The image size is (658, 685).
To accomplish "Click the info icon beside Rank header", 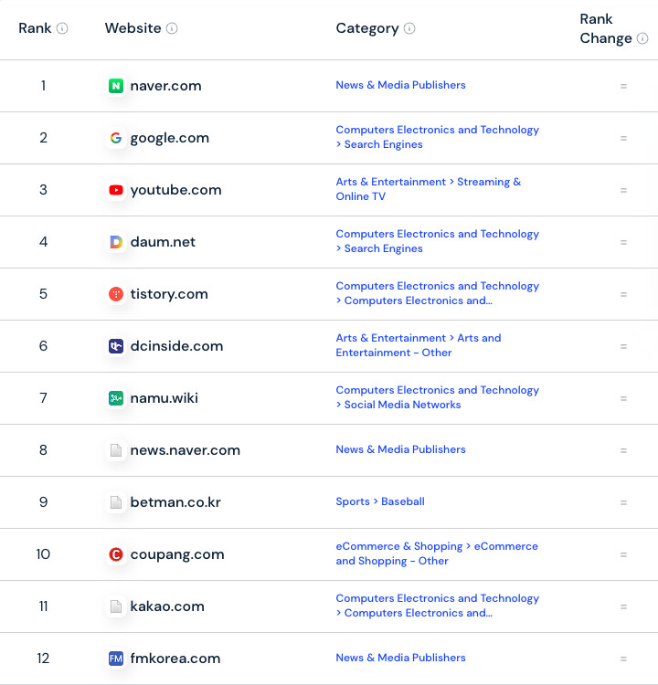I will (62, 28).
